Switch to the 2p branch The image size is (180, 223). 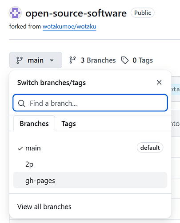(90, 164)
